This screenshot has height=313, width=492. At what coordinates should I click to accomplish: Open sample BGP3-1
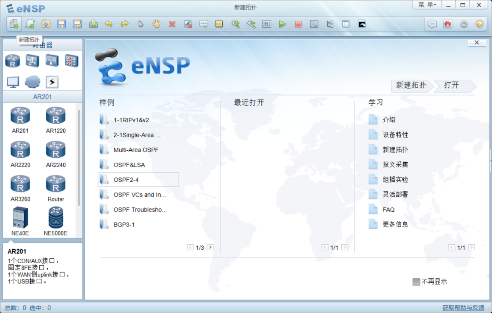[138, 224]
